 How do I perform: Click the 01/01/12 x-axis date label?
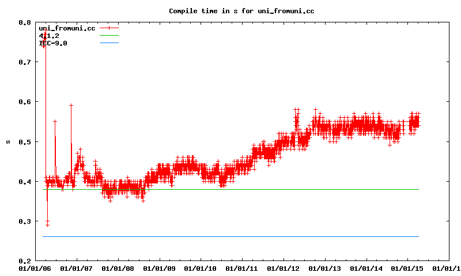tap(283, 268)
